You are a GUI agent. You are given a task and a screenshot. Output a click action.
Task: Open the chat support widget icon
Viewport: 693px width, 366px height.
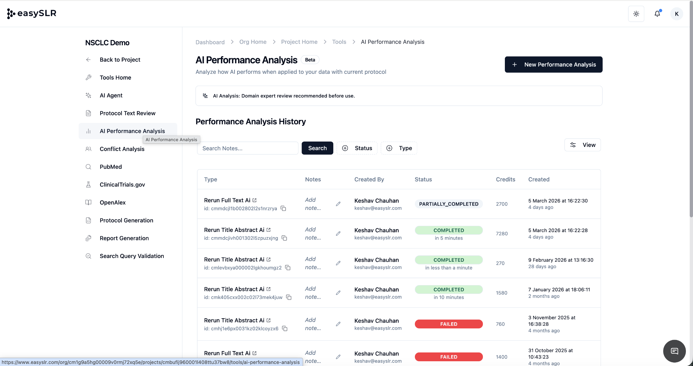click(x=674, y=351)
